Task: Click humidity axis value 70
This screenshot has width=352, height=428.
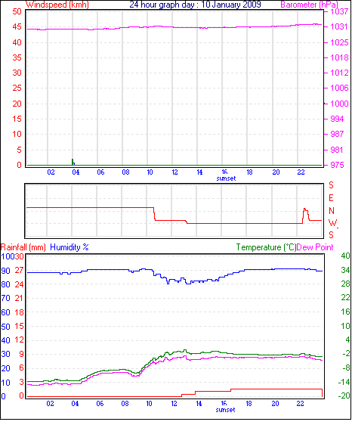Action: click(5, 298)
